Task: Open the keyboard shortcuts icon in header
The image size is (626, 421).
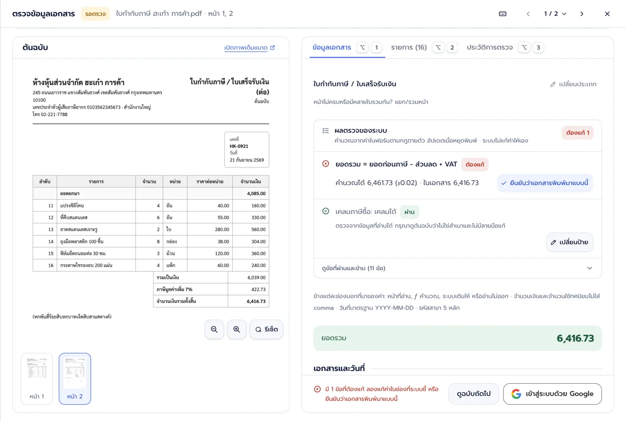Action: coord(503,14)
